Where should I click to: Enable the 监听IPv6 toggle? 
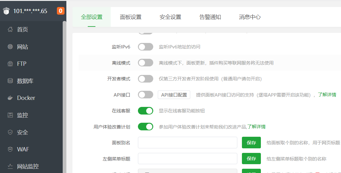point(146,47)
